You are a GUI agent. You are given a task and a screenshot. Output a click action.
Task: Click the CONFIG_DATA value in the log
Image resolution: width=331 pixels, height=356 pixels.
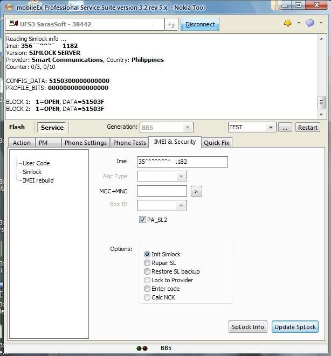click(x=79, y=81)
